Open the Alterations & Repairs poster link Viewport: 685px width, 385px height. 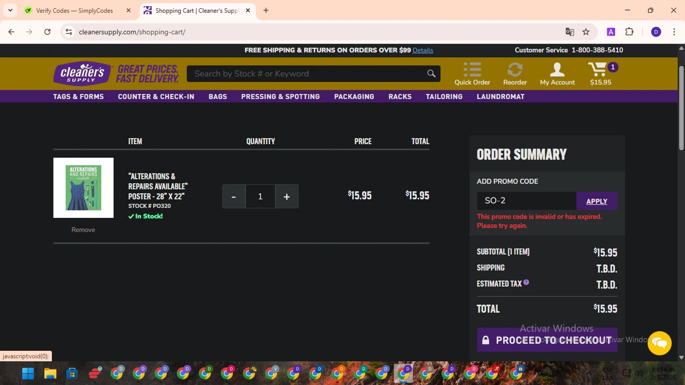click(158, 186)
